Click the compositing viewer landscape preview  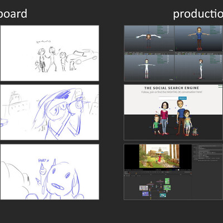coord(159,156)
